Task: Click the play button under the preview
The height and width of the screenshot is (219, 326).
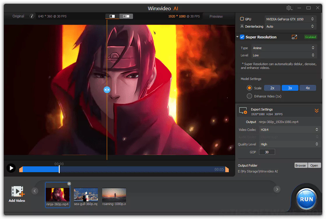Action: coord(11,168)
